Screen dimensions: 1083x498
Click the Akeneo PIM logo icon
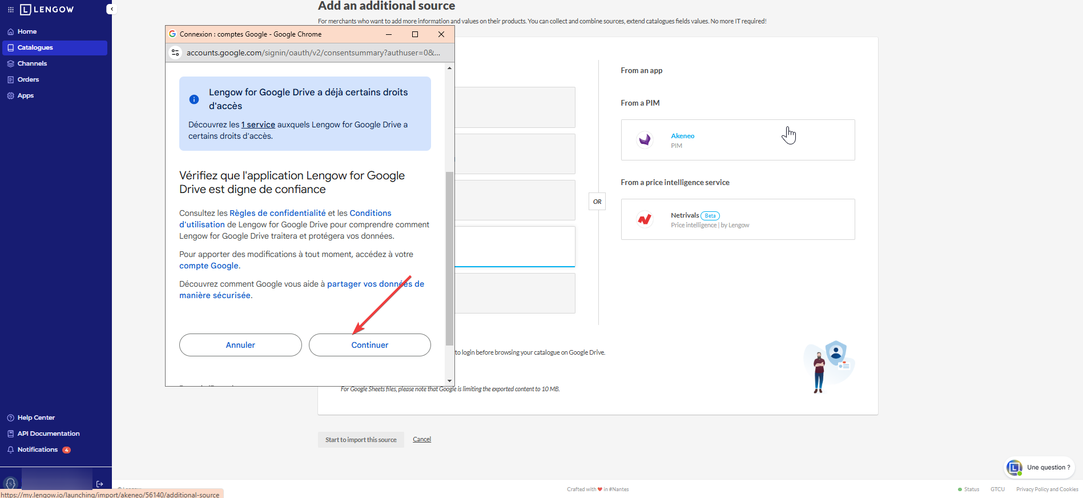[645, 140]
